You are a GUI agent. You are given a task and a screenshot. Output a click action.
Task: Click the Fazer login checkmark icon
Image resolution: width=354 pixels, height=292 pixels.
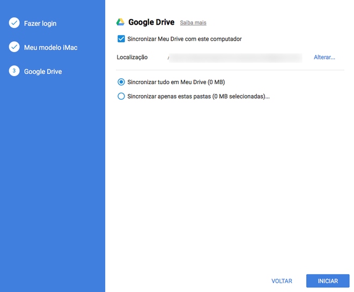coord(14,23)
